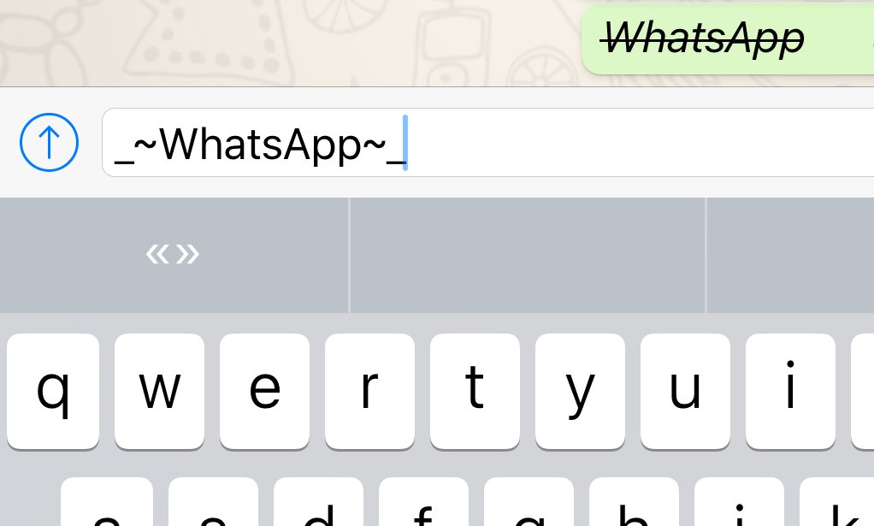Select the «» quotation marks keyboard suggestion
Viewport: 874px width, 526px height.
174,255
